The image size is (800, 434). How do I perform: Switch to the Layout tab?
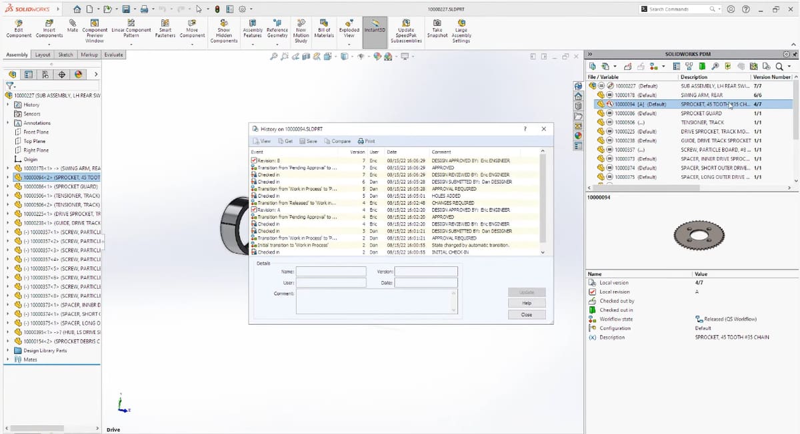point(43,55)
